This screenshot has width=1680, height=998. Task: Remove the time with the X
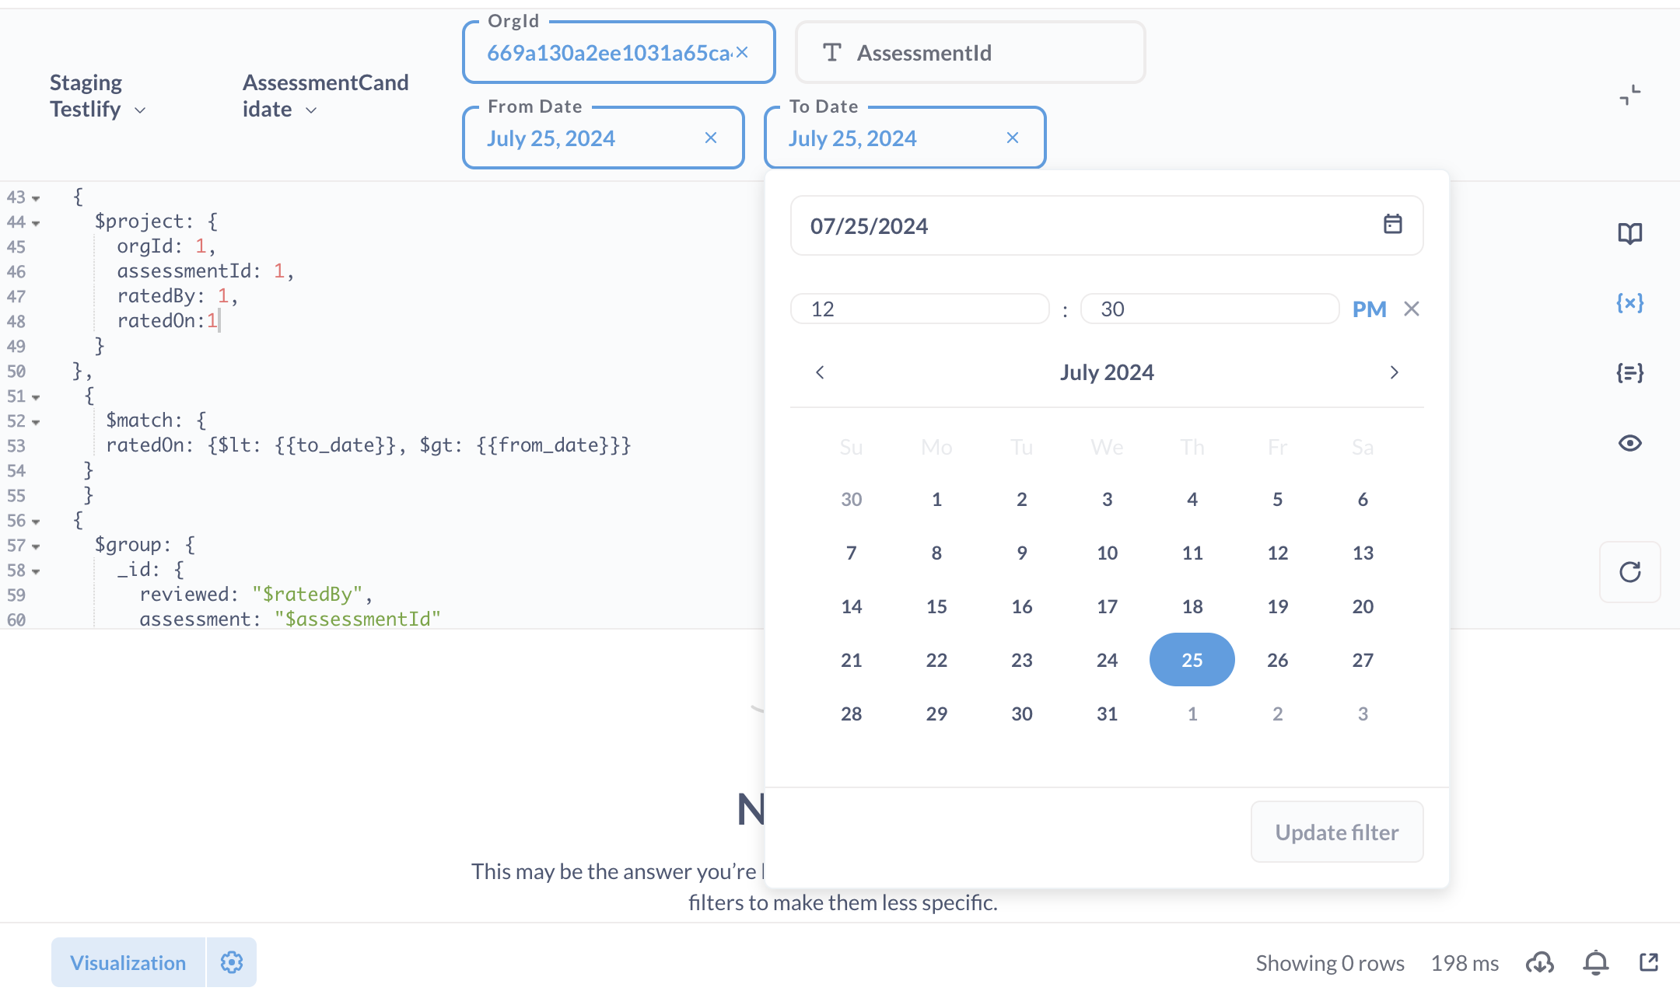pos(1412,309)
